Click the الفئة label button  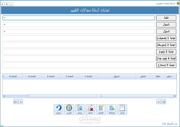point(166,18)
